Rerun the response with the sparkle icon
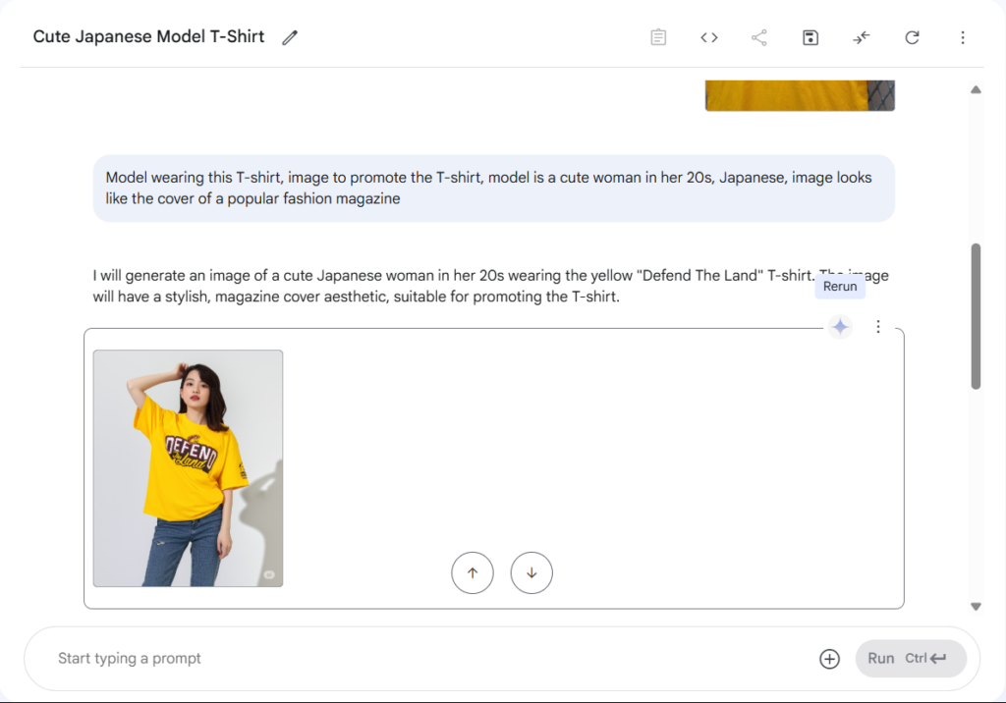The width and height of the screenshot is (1006, 703). [840, 327]
